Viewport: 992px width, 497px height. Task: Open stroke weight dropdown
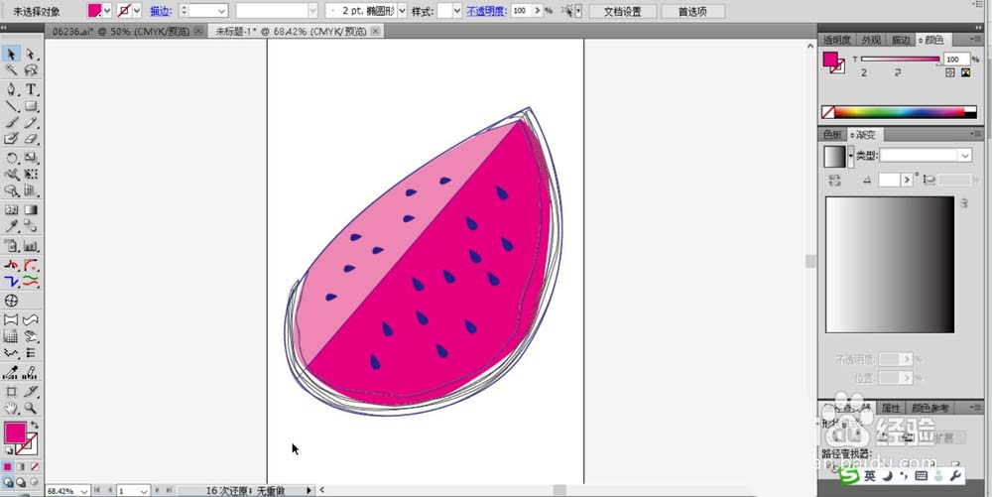click(x=221, y=11)
